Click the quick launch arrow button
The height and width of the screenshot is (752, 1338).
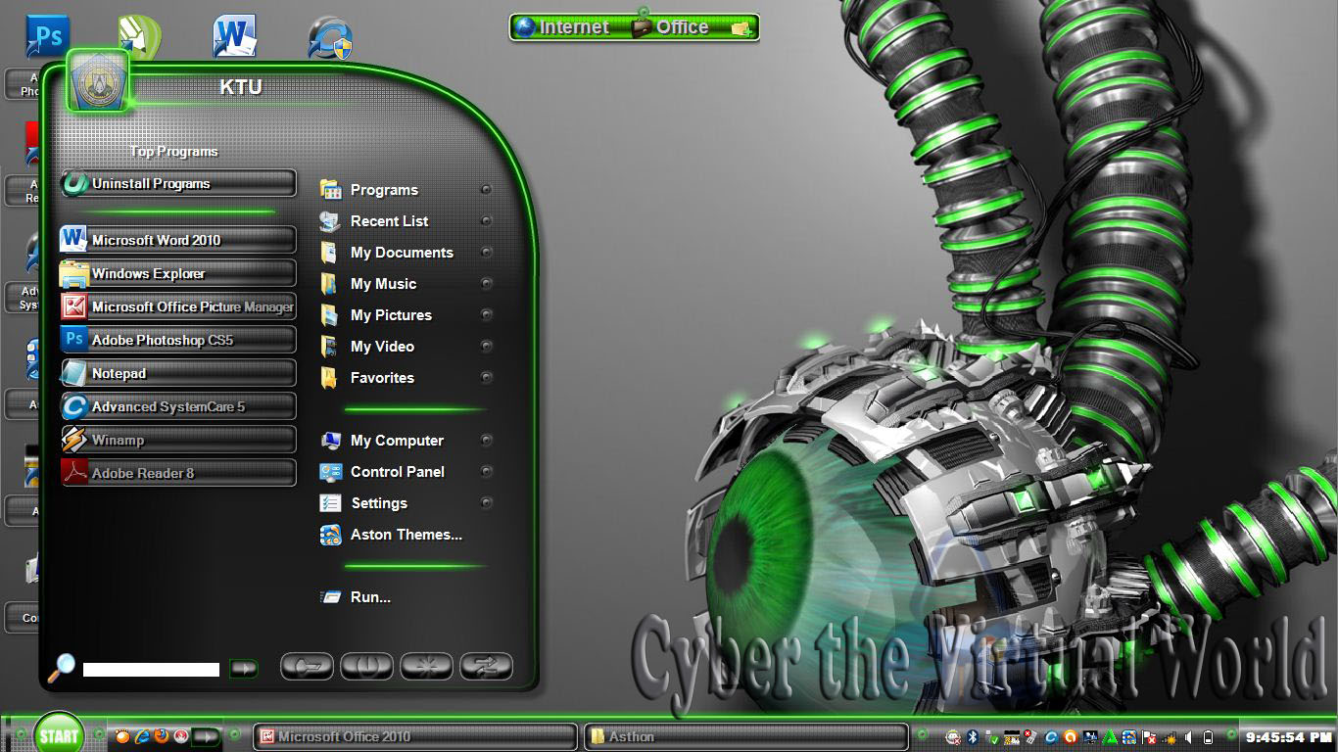pos(206,736)
